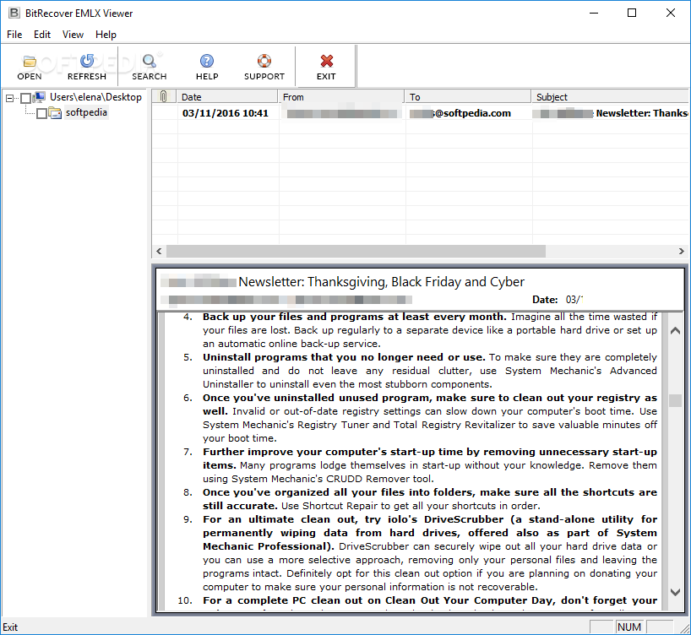Screen dimensions: 691x635
Task: Click the Refresh toolbar icon
Action: tap(87, 62)
